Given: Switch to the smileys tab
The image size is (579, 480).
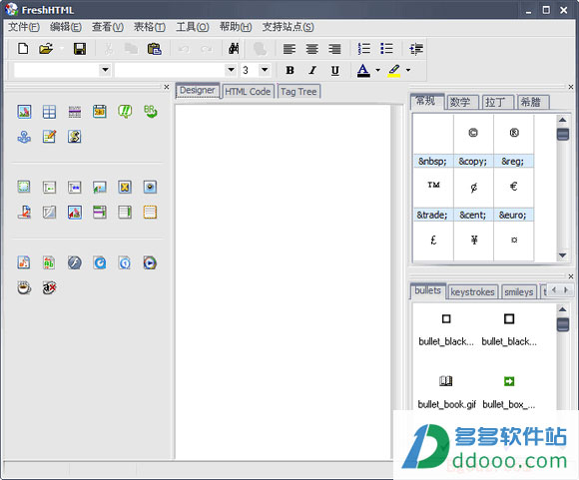Looking at the screenshot, I should (519, 291).
